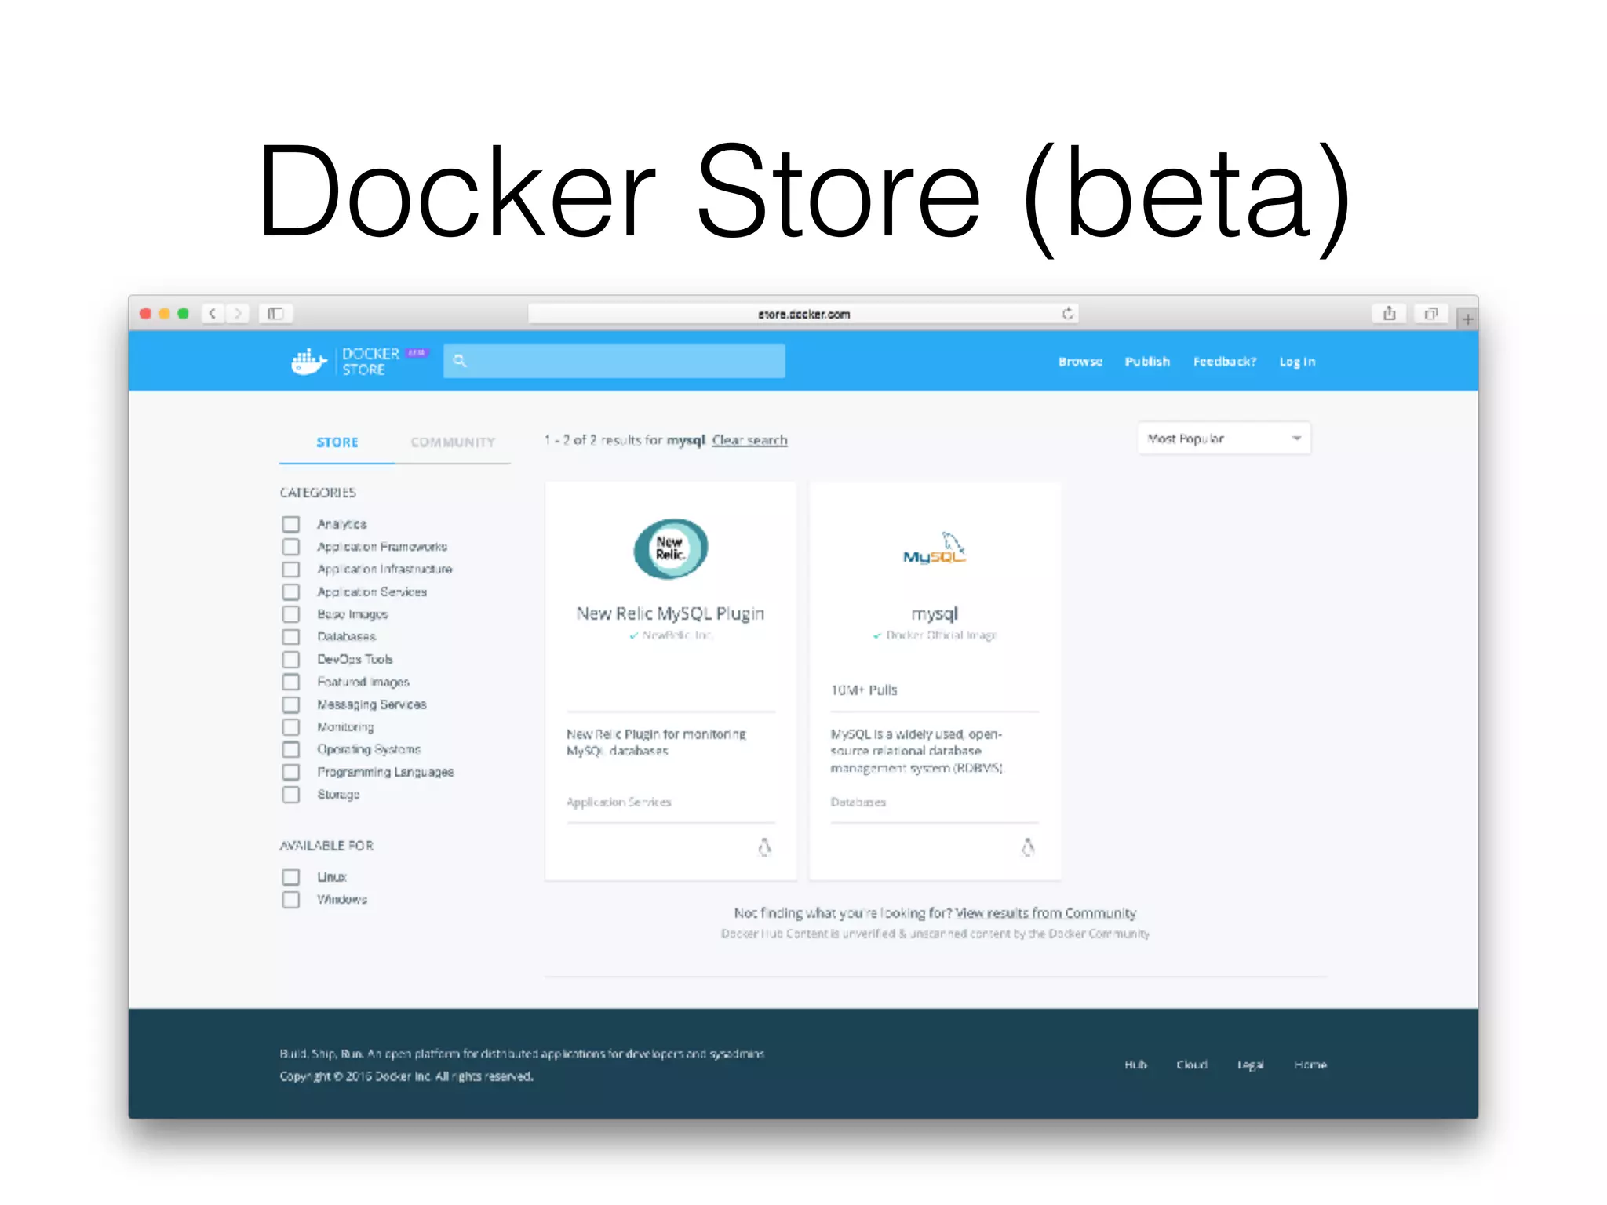Check Programming Languages filter
Image resolution: width=1607 pixels, height=1205 pixels.
click(291, 773)
